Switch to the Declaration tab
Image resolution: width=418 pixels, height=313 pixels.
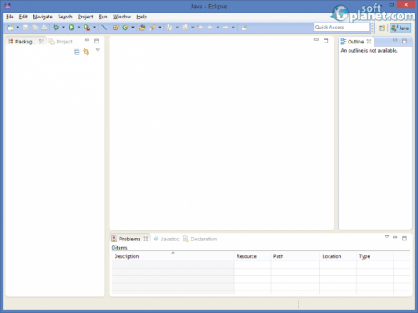(x=200, y=239)
